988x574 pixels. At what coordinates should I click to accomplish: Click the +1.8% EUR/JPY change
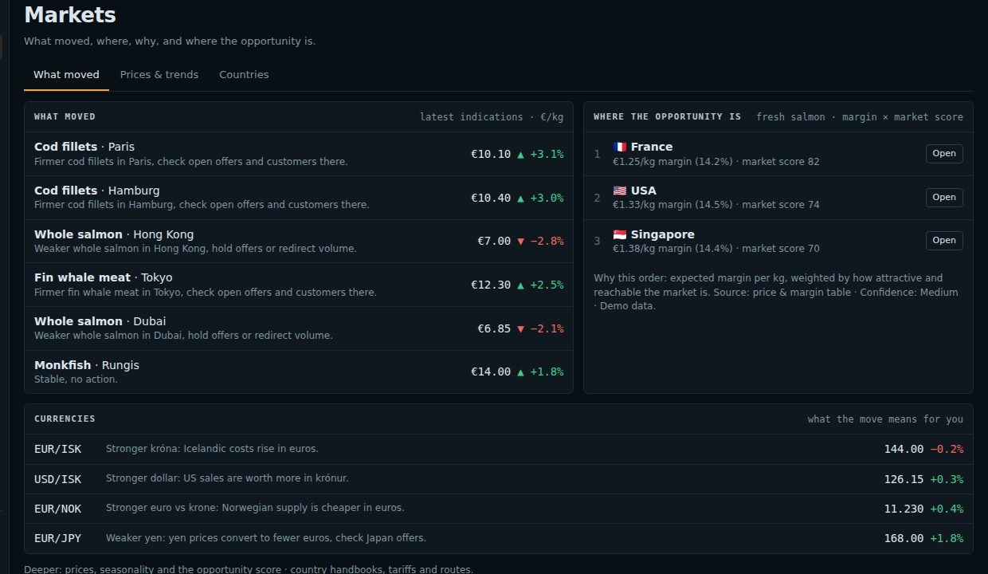pyautogui.click(x=947, y=538)
